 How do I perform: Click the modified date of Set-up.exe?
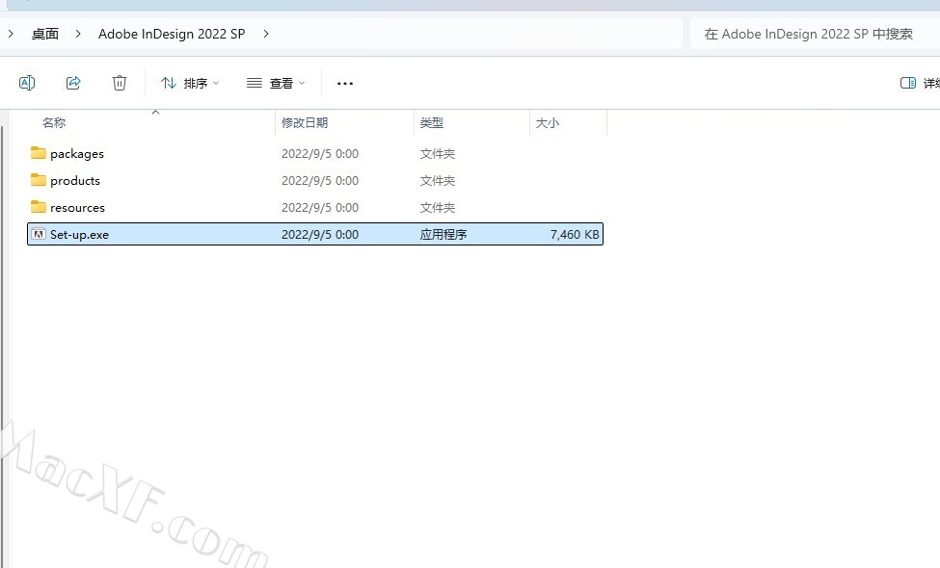(x=320, y=235)
